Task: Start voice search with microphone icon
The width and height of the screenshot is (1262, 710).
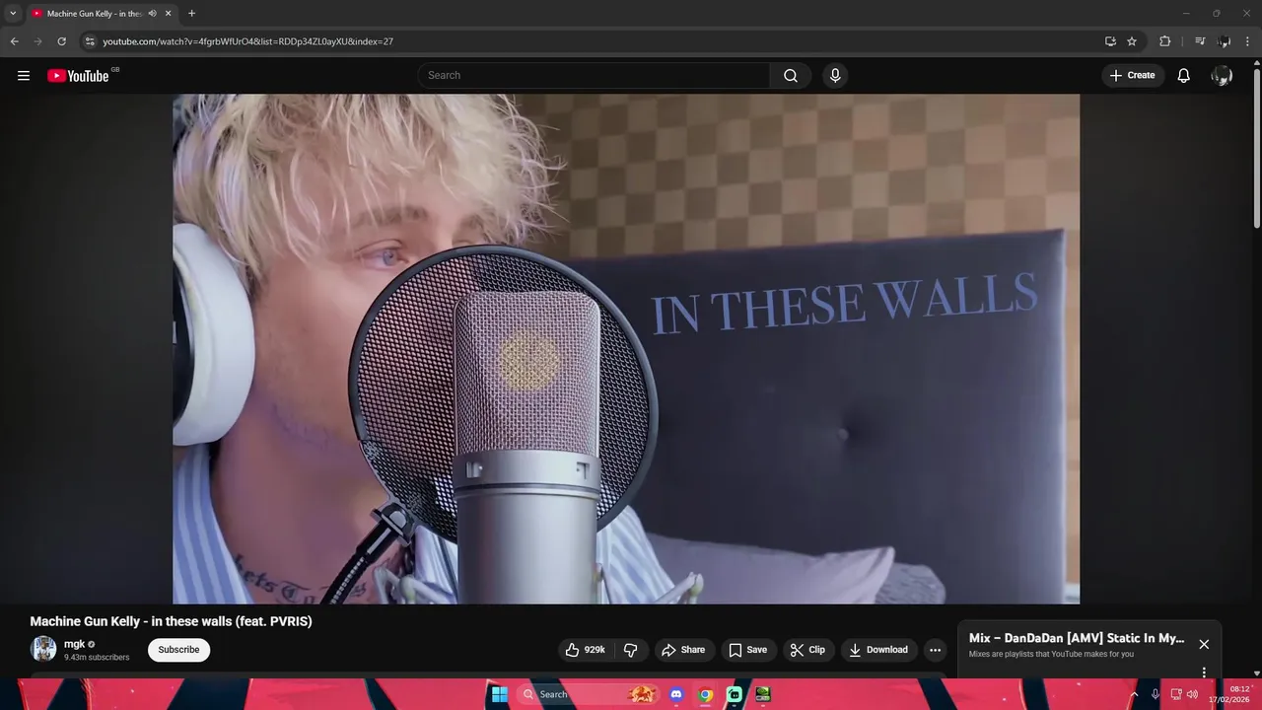Action: tap(835, 75)
